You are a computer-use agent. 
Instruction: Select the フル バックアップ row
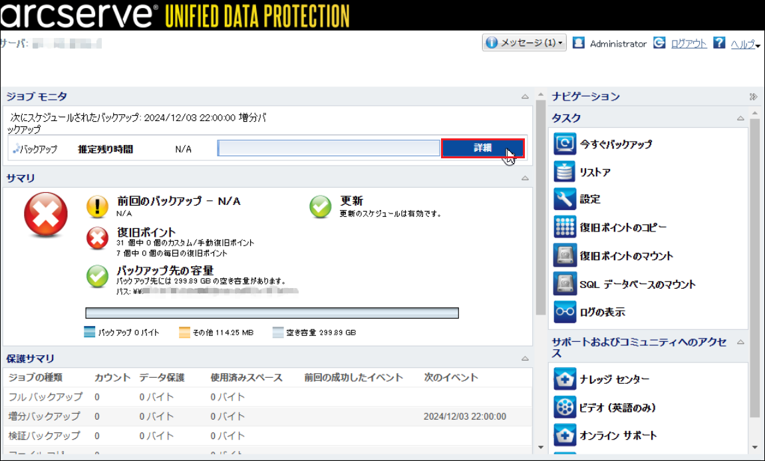tap(267, 397)
